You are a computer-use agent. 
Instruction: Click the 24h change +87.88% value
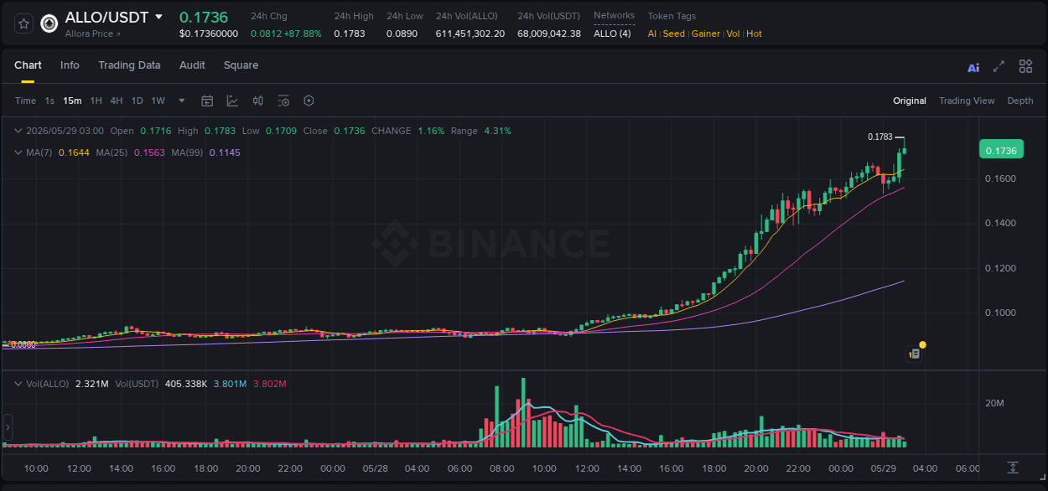coord(304,34)
